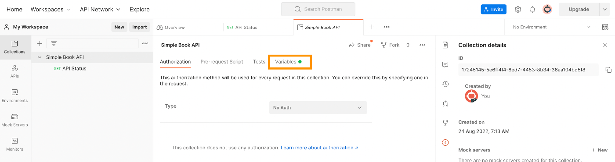Click the Import button

click(x=140, y=27)
